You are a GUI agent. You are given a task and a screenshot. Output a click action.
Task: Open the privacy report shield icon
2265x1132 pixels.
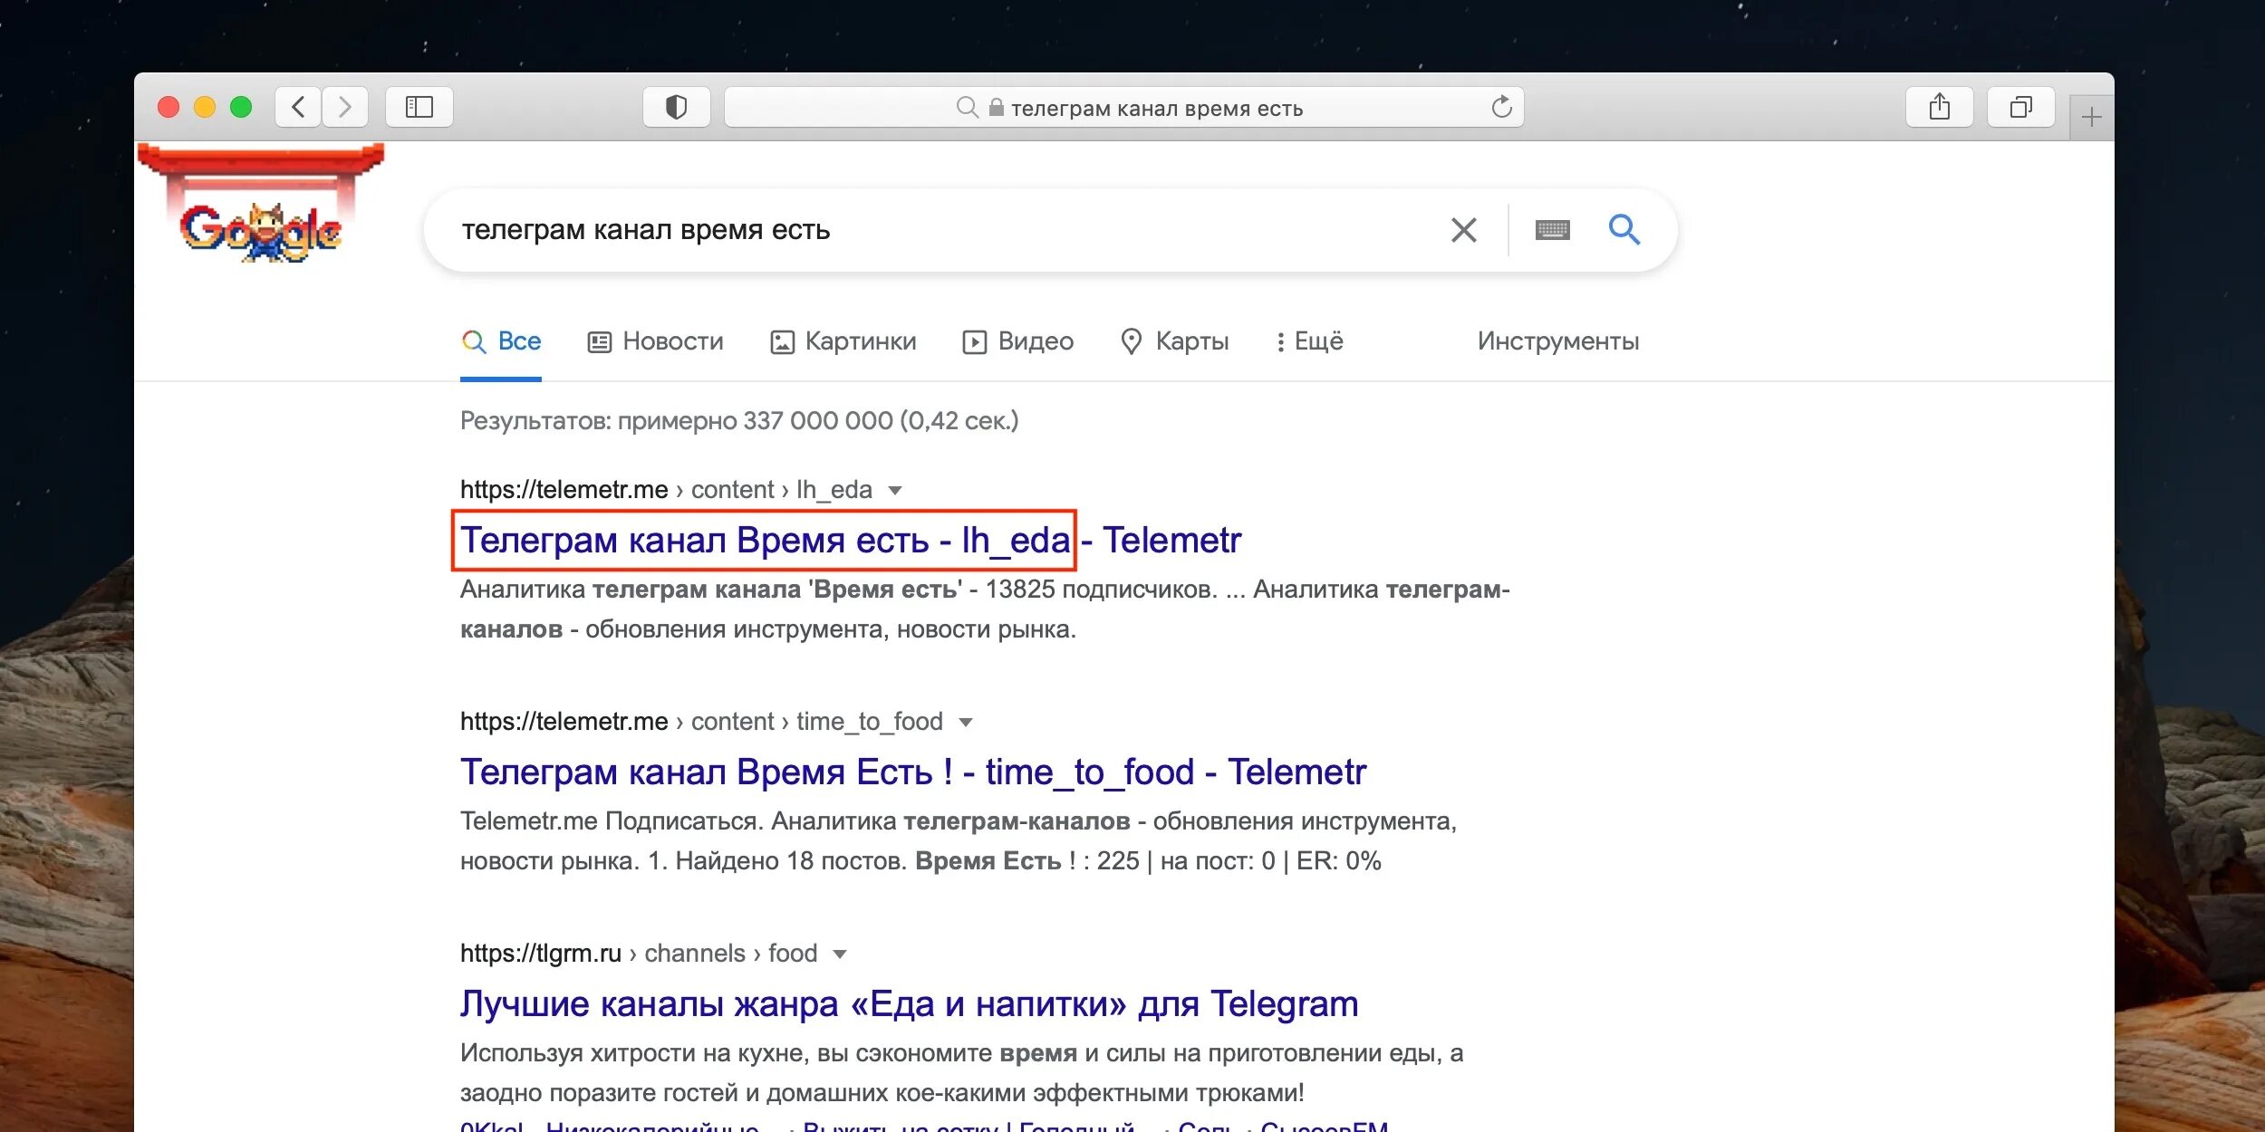tap(676, 108)
